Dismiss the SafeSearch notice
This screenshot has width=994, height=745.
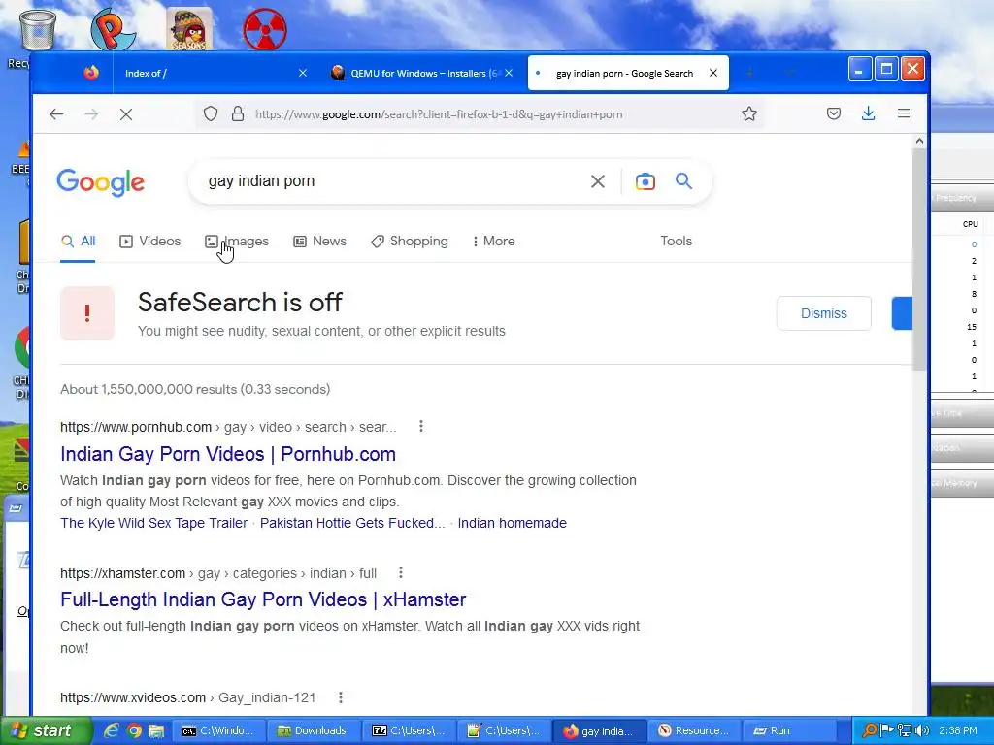[x=823, y=313]
